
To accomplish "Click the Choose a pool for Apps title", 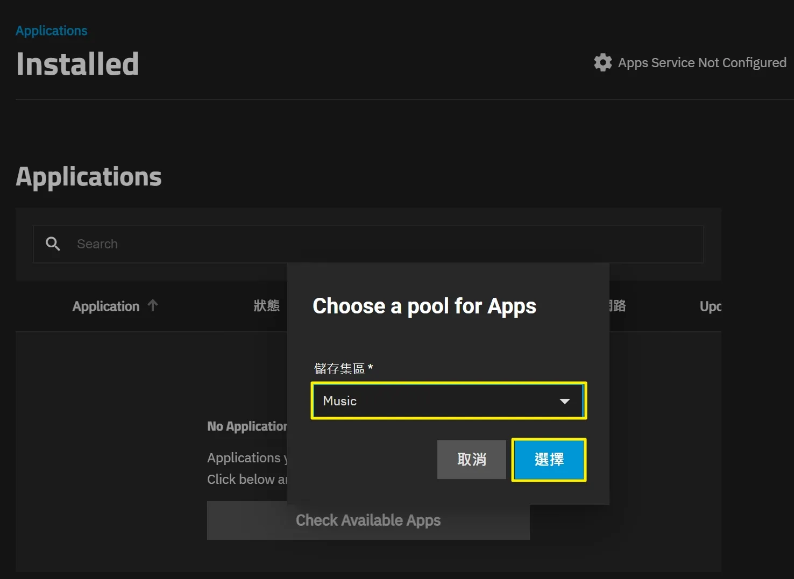I will (x=424, y=306).
